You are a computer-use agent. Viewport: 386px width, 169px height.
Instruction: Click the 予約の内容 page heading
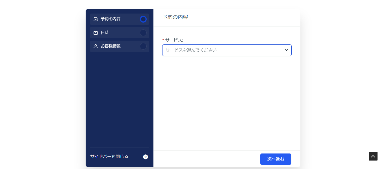[x=175, y=17]
